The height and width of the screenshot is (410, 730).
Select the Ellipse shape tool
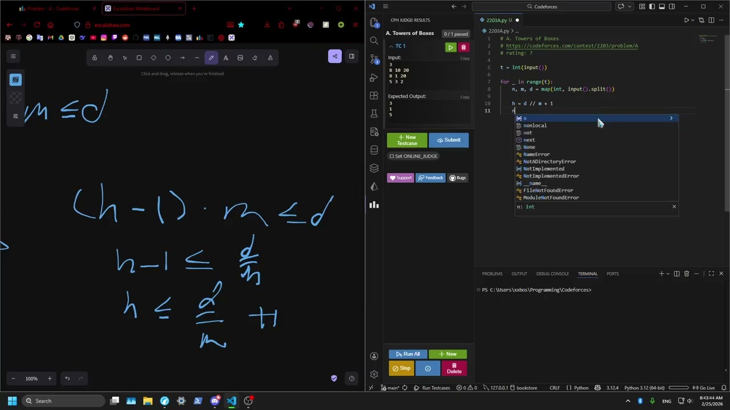coord(168,58)
